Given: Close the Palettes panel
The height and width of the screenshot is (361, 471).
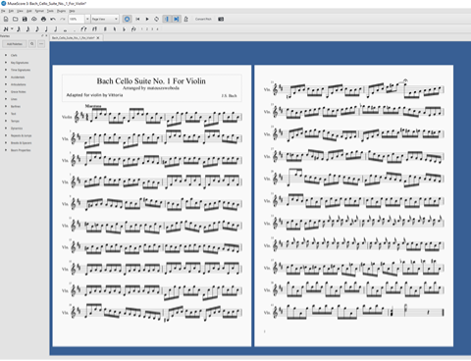Looking at the screenshot, I should click(x=46, y=35).
